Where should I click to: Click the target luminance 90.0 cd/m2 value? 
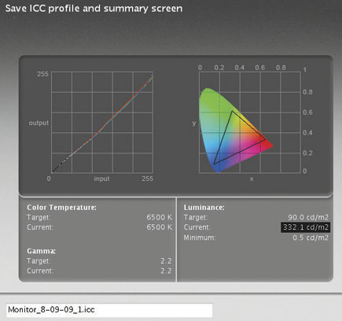308,217
